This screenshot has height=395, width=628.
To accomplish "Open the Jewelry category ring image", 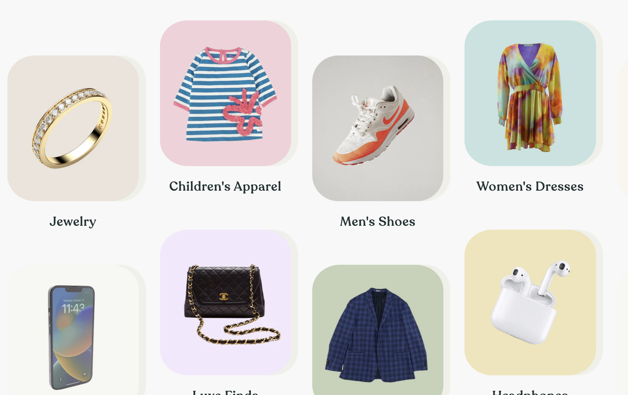I will tap(73, 128).
